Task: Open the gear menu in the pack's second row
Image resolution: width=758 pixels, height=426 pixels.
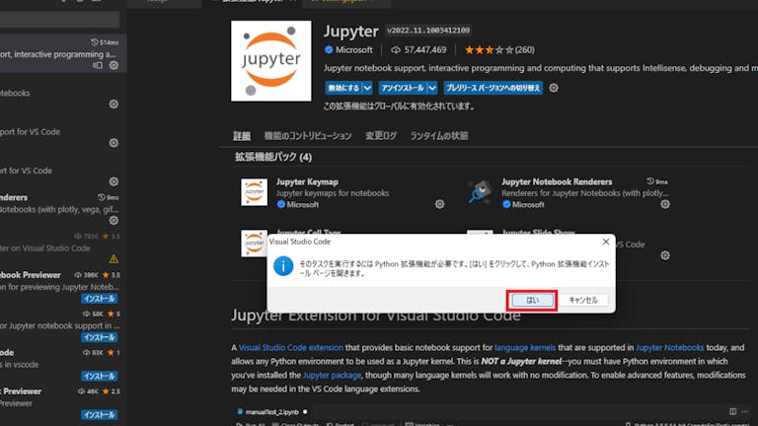Action: tap(665, 255)
